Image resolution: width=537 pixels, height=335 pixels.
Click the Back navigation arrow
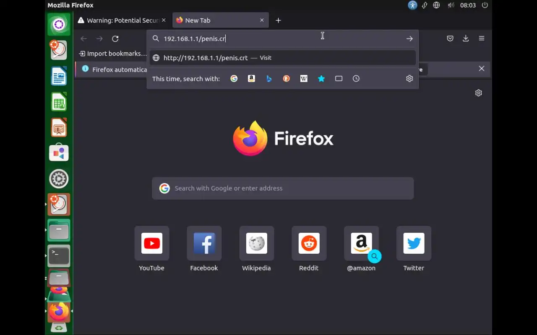pyautogui.click(x=83, y=39)
